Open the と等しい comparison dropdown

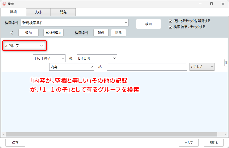202,67
